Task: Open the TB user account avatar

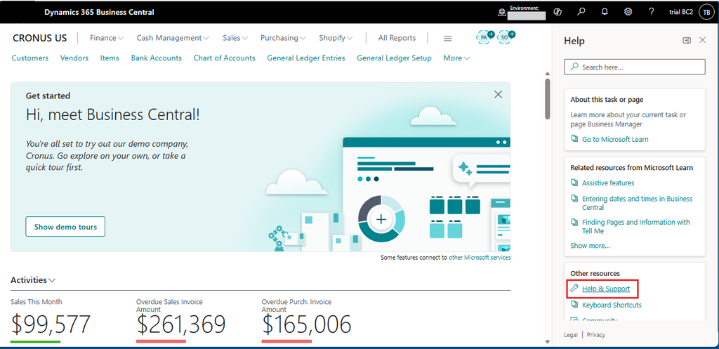Action: [x=706, y=13]
